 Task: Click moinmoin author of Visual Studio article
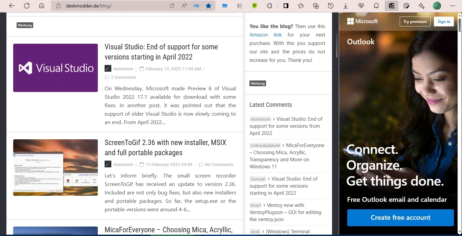[123, 69]
